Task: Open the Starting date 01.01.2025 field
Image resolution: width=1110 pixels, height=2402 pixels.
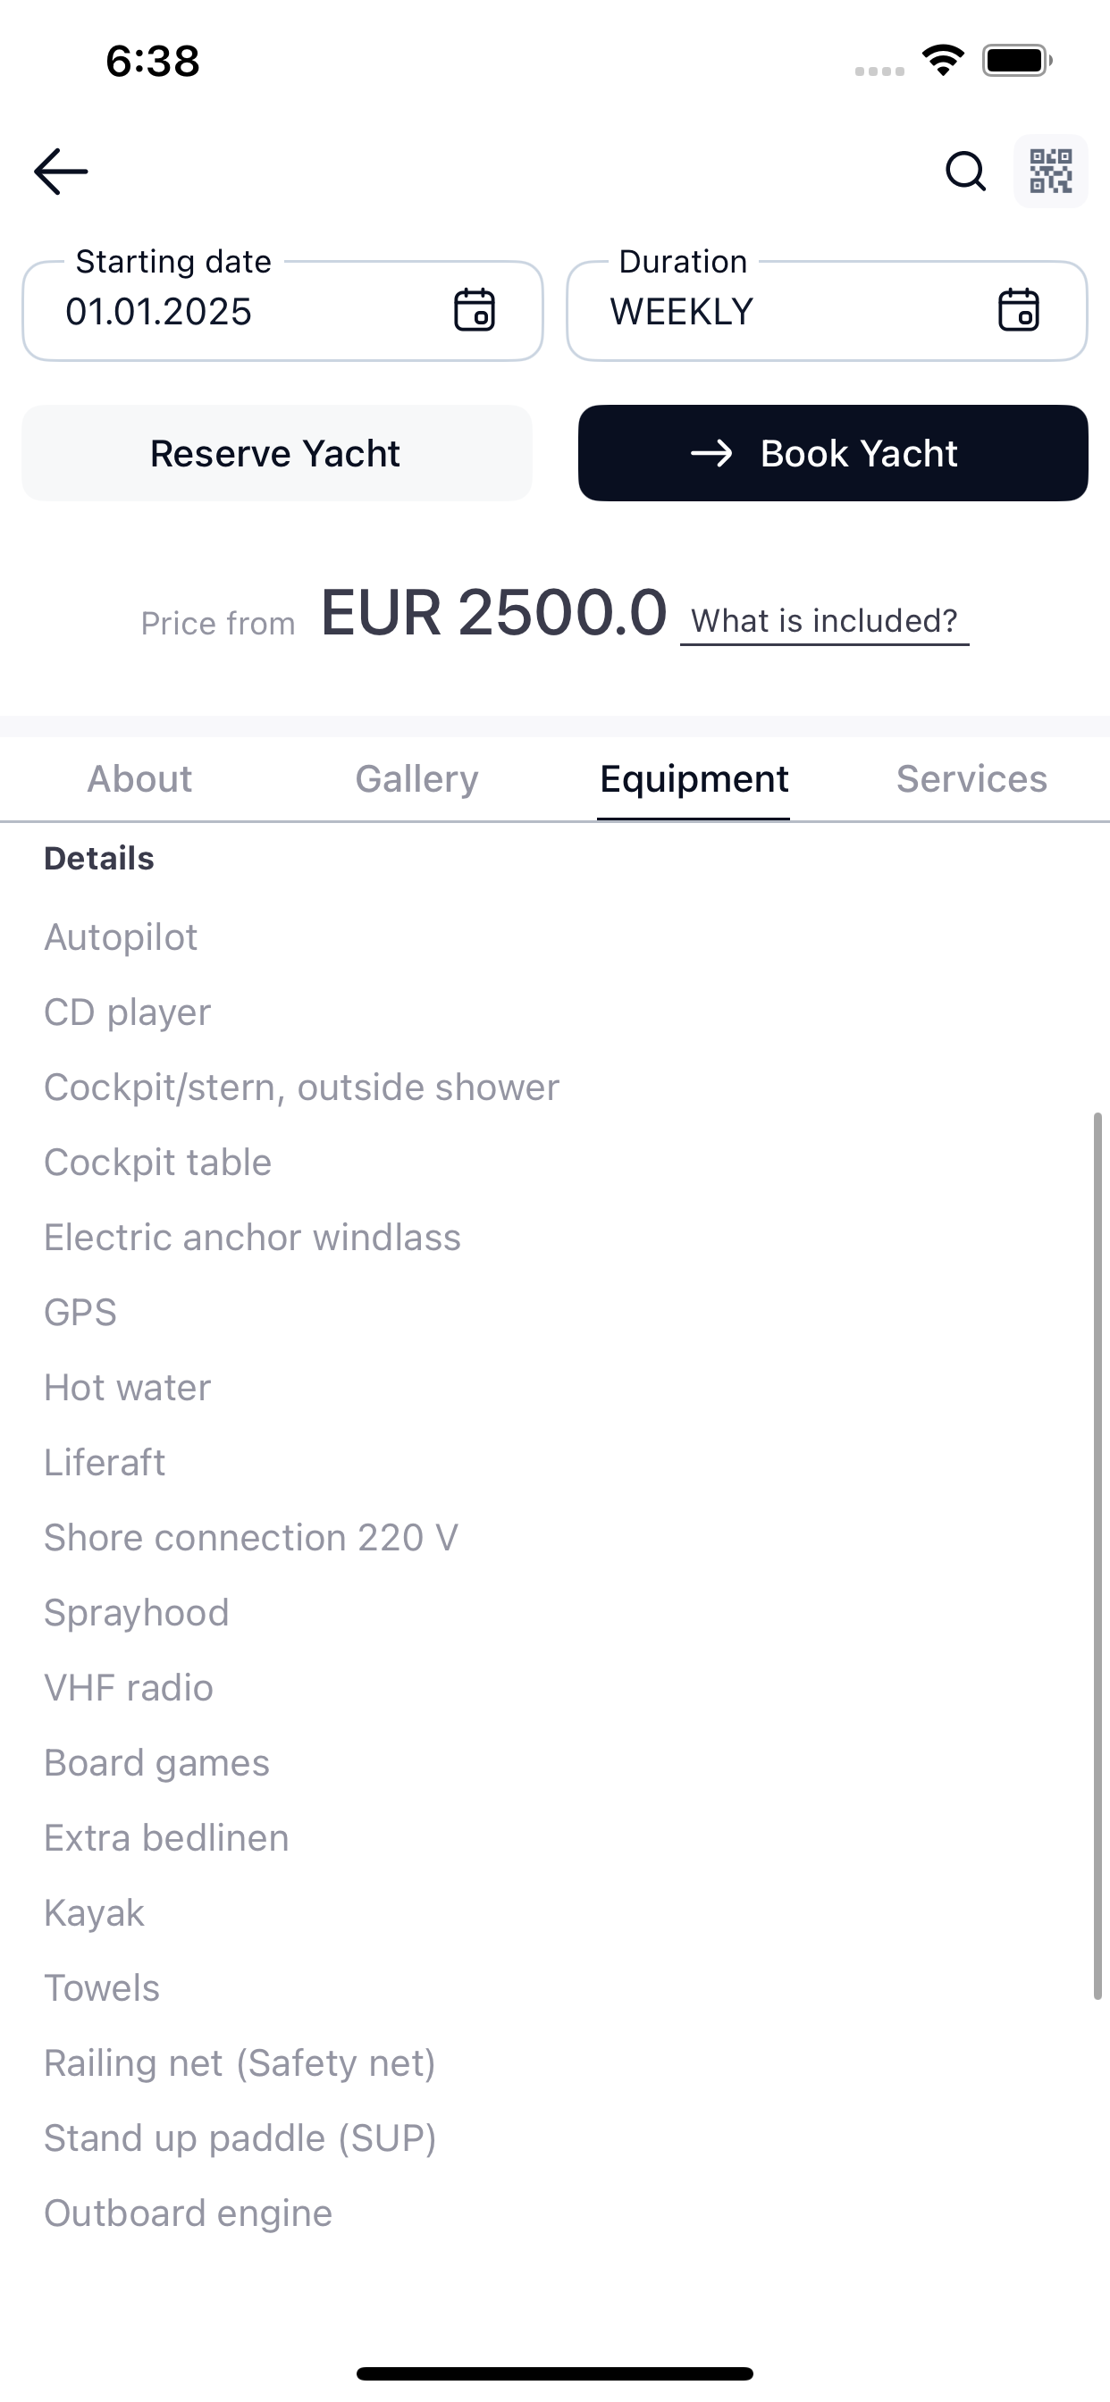Action: [x=282, y=310]
